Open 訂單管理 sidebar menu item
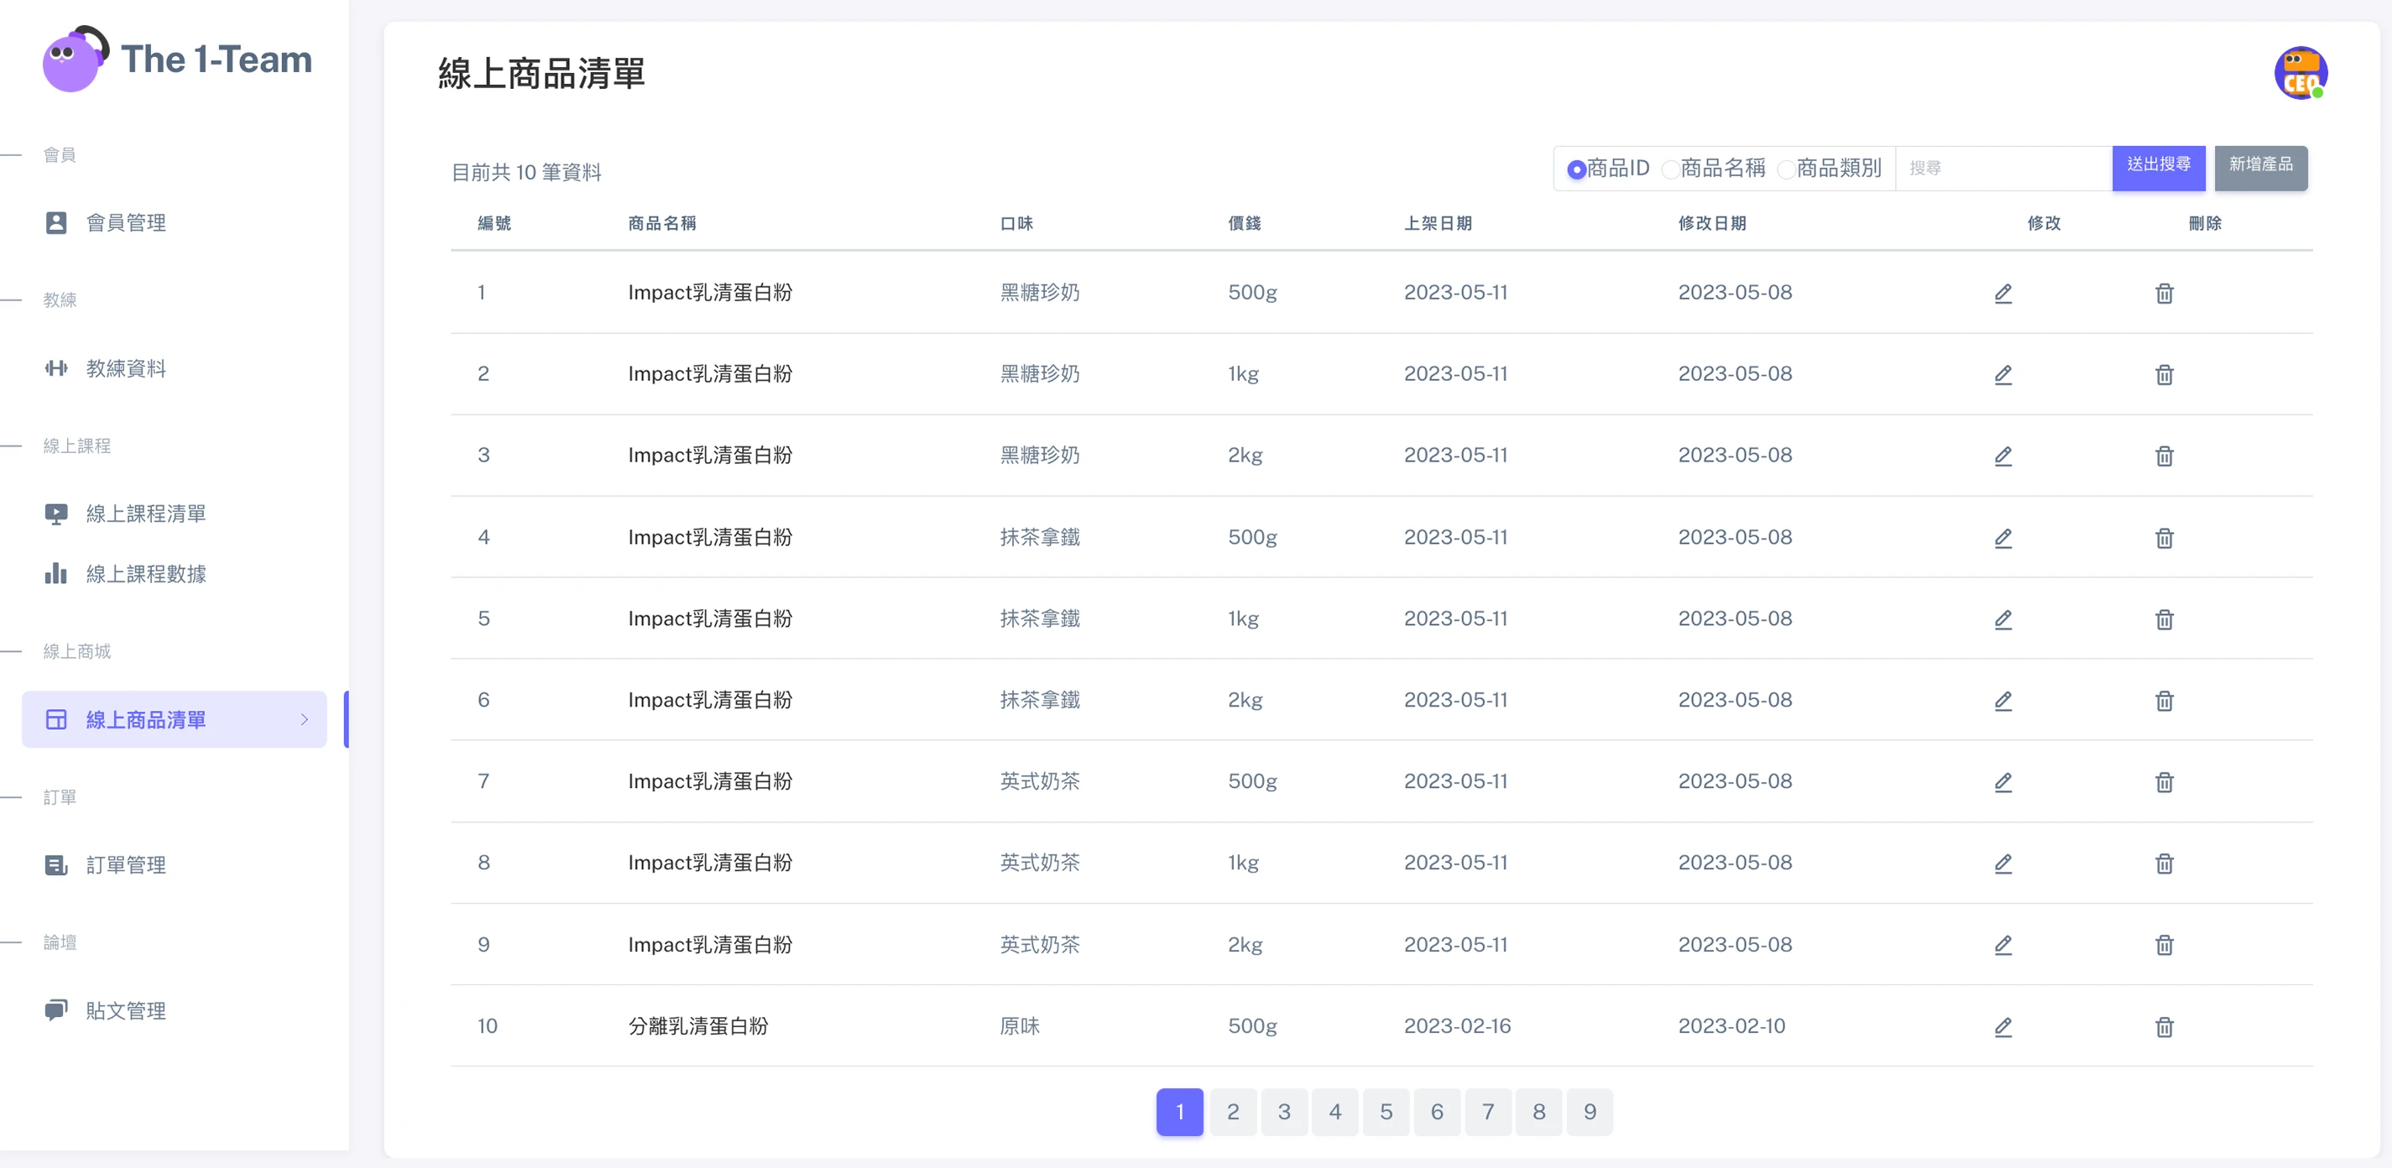Viewport: 2392px width, 1168px height. click(125, 865)
